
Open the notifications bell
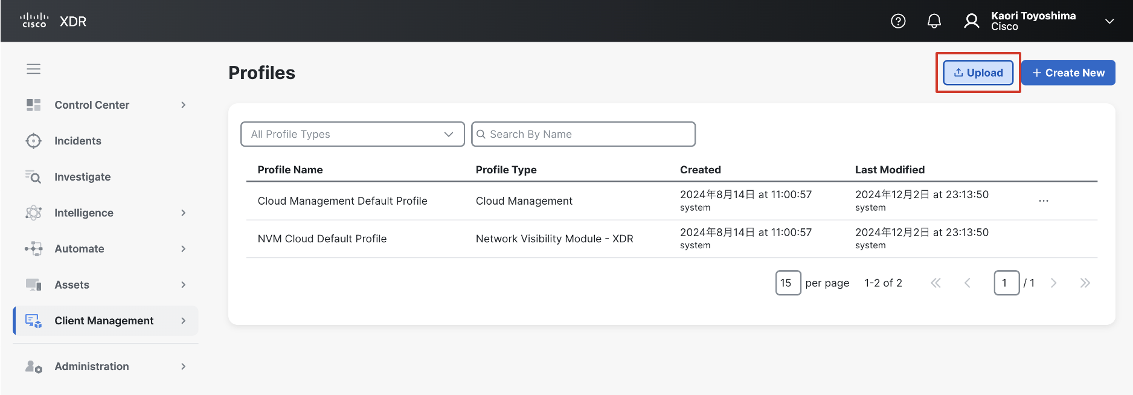934,21
